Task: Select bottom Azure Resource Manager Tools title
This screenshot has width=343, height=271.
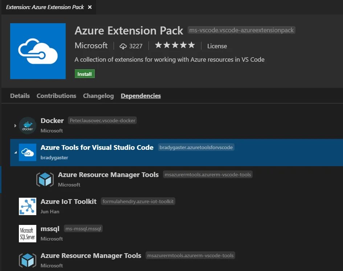Action: 91,255
